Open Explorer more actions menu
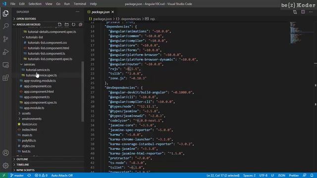 point(77,12)
